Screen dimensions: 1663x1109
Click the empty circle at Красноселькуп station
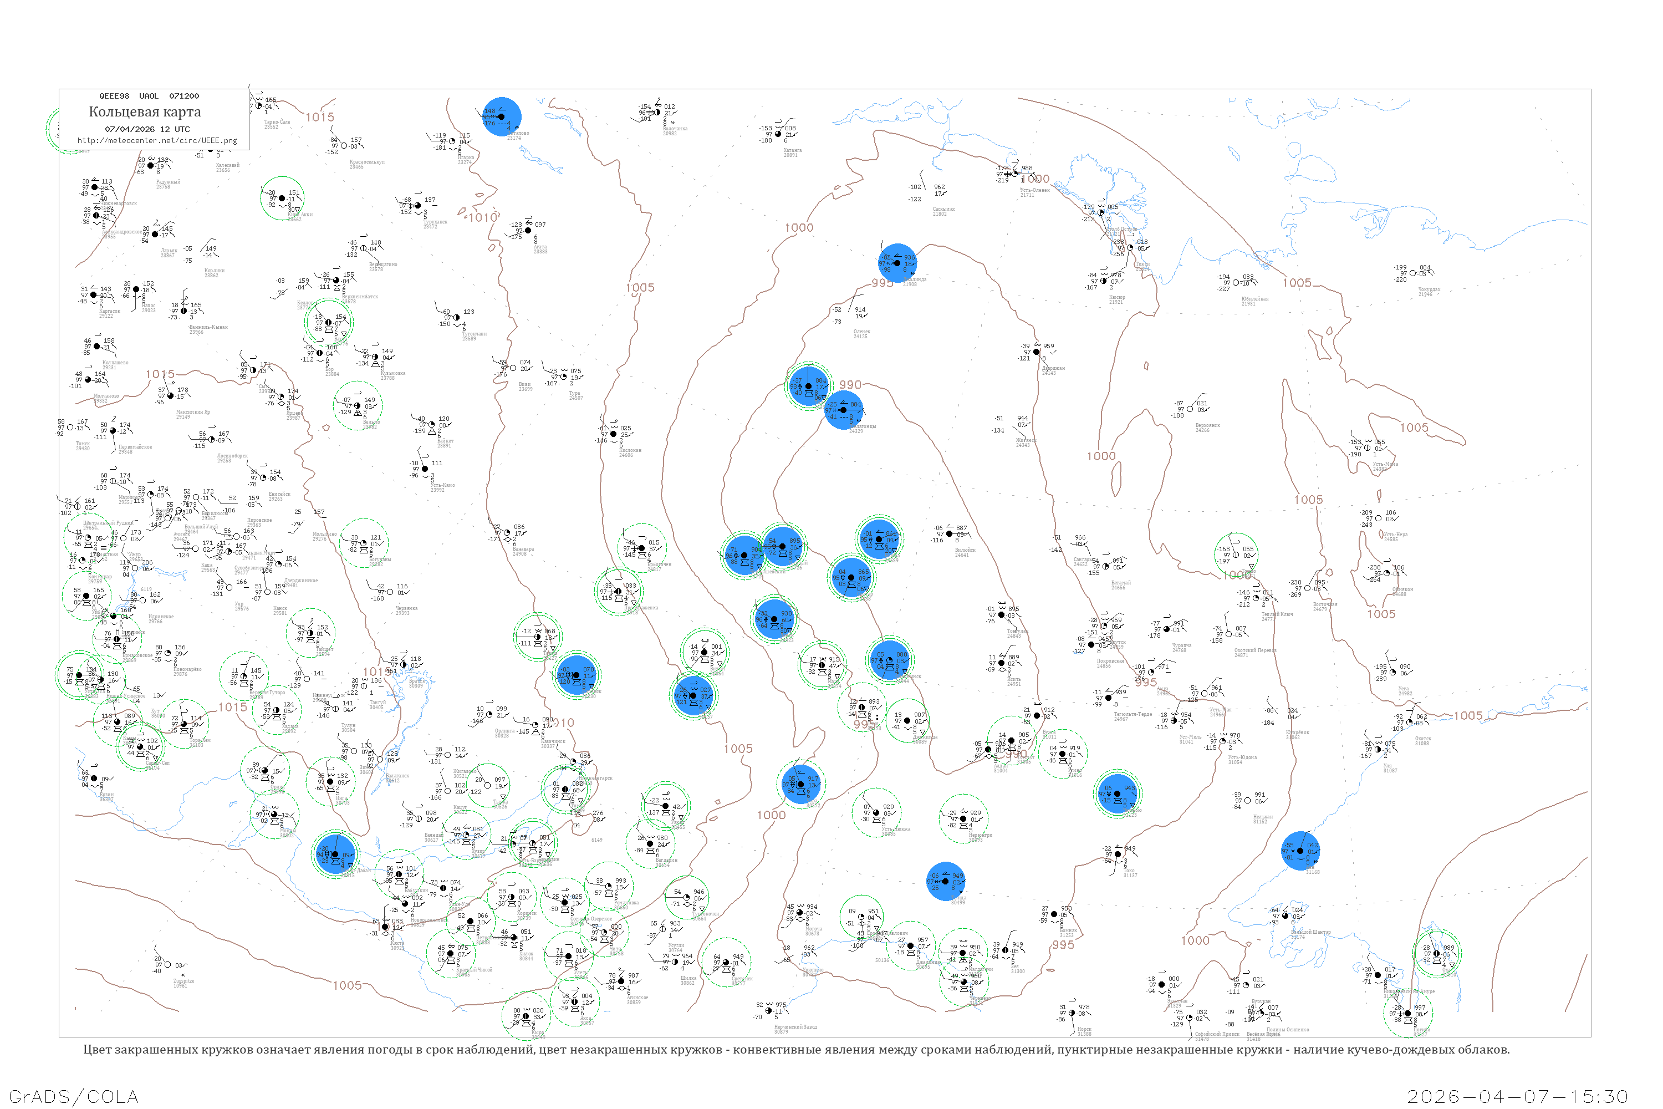tap(344, 146)
